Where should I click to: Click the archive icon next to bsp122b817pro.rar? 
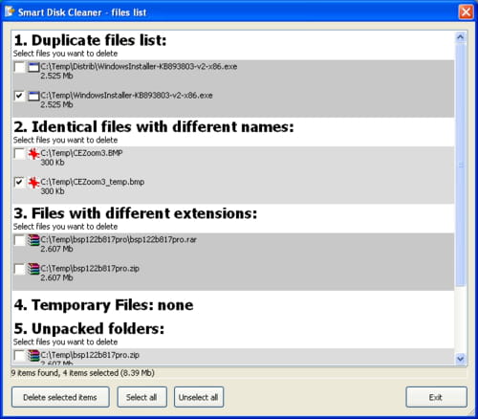pos(33,240)
